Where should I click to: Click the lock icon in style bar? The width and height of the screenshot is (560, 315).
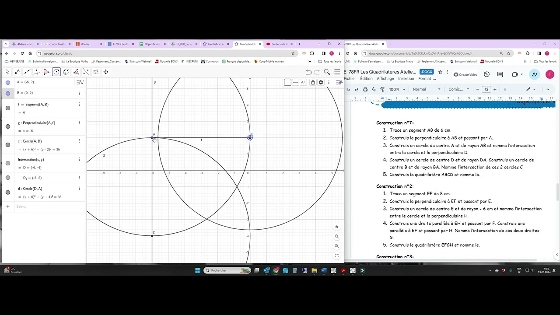(x=313, y=82)
